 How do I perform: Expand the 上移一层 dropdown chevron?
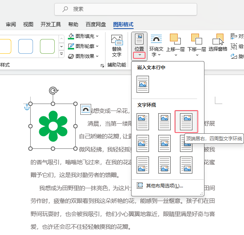[176, 55]
